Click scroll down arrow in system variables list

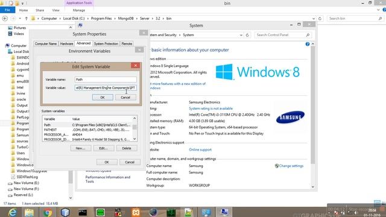click(134, 139)
